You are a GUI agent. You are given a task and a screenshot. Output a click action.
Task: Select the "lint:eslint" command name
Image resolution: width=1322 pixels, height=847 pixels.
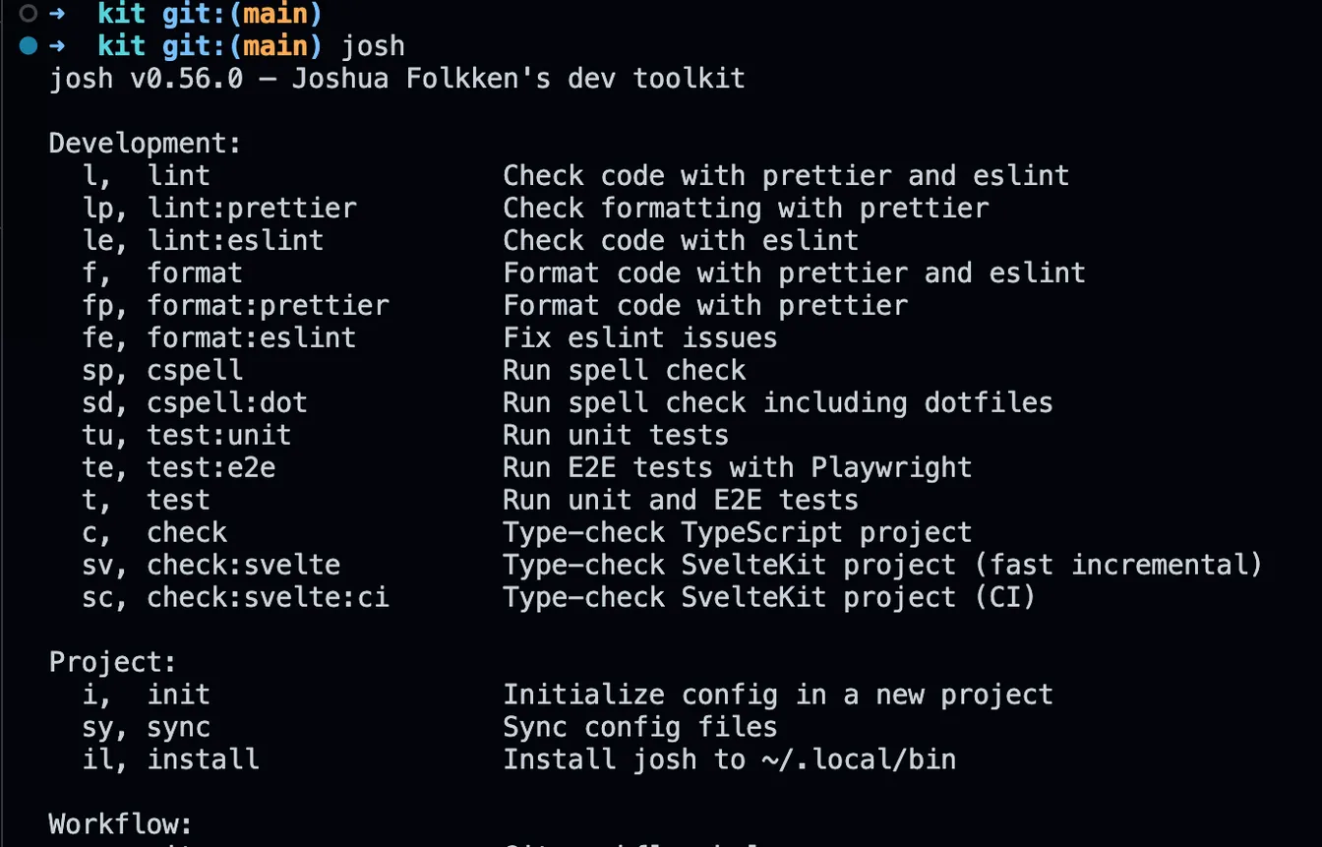(235, 241)
